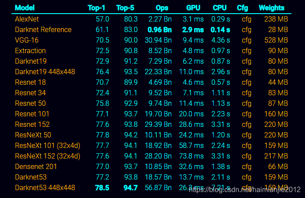
Task: Select the Model column header
Action: coord(25,8)
